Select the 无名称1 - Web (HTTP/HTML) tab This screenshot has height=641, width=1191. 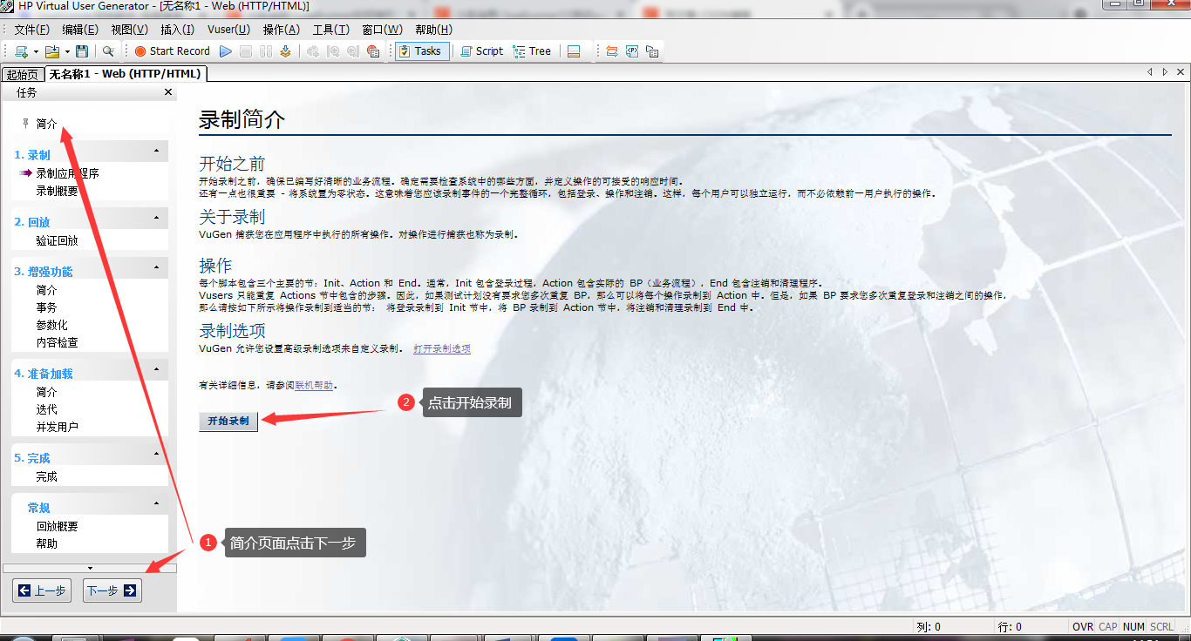[x=125, y=74]
